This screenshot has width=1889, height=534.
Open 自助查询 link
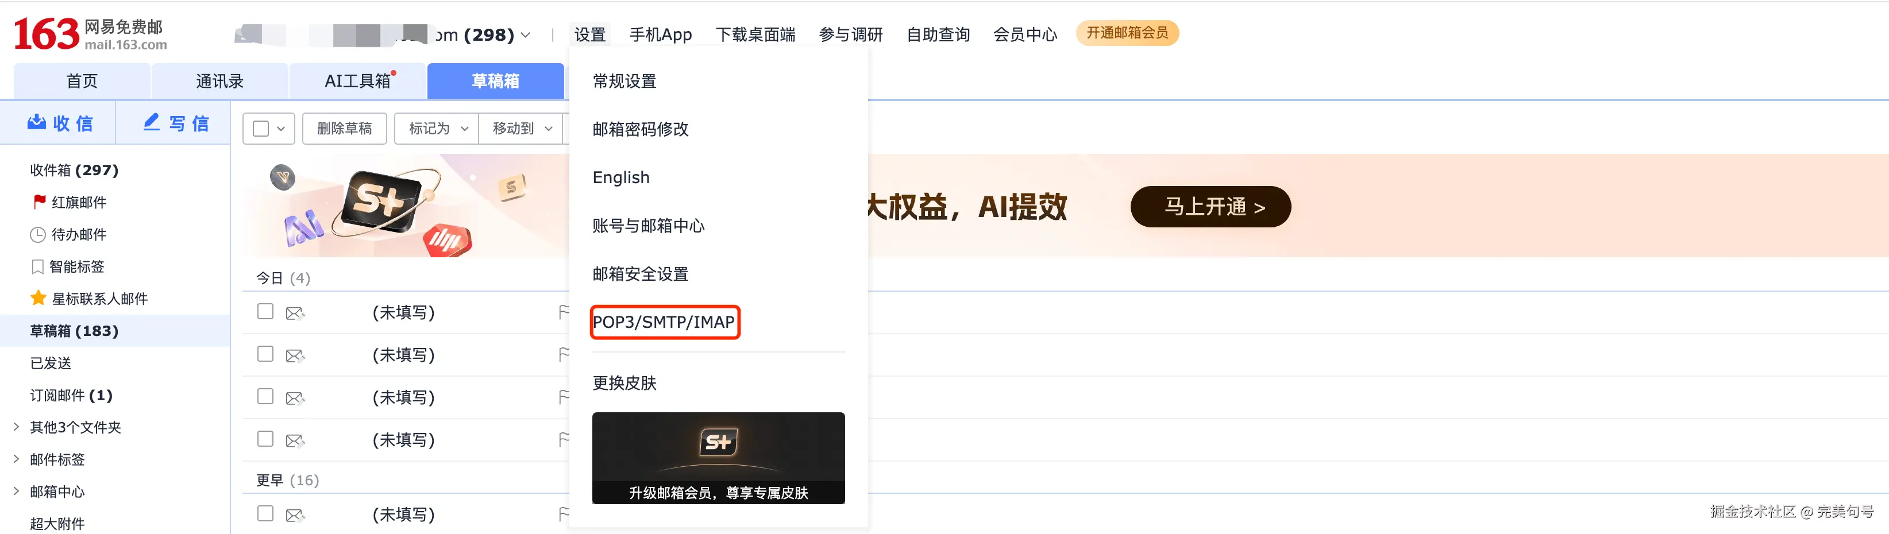tap(938, 34)
